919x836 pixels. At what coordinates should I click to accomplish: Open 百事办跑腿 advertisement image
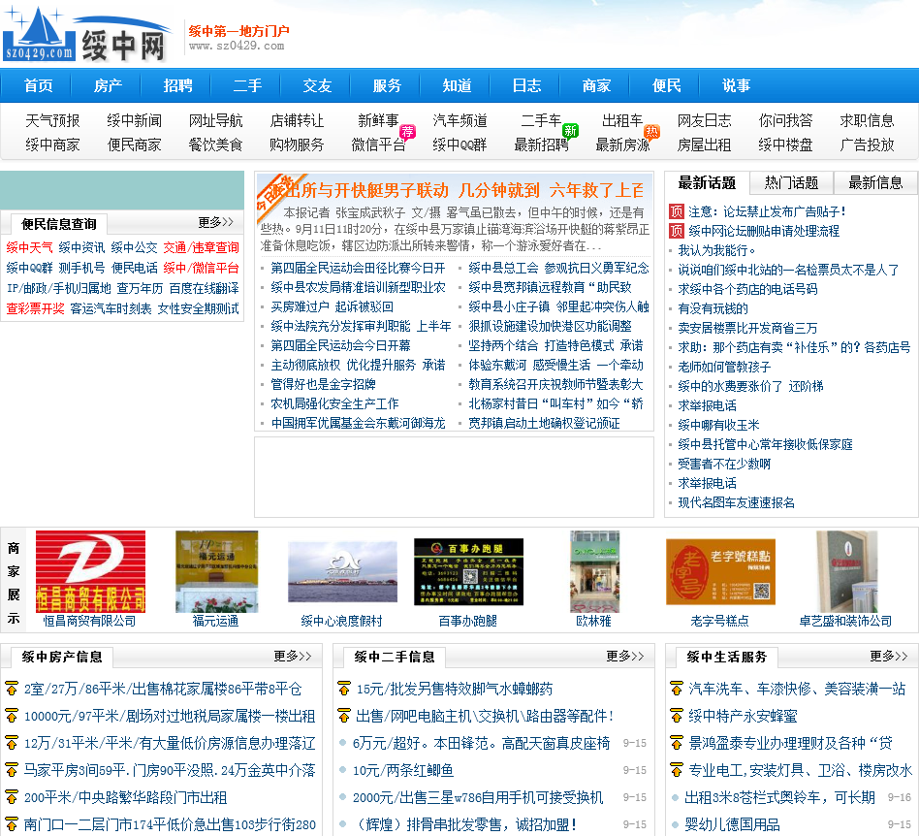tap(468, 571)
